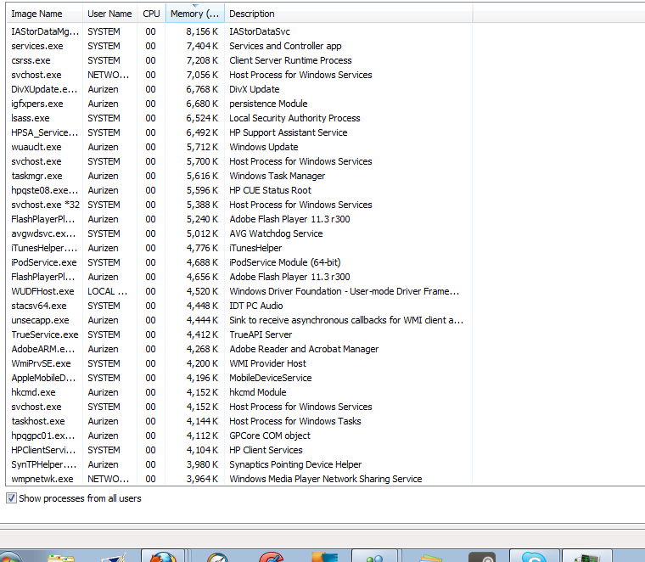Select the services.exe process
The image size is (645, 562).
click(239, 46)
